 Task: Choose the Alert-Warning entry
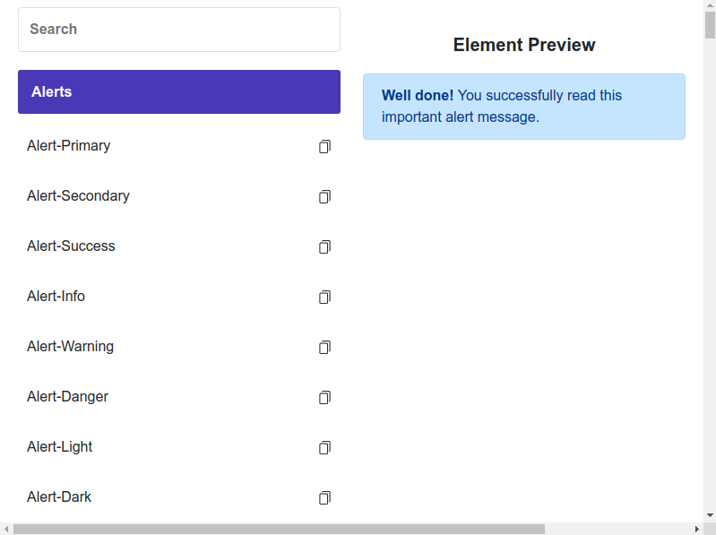(x=70, y=347)
